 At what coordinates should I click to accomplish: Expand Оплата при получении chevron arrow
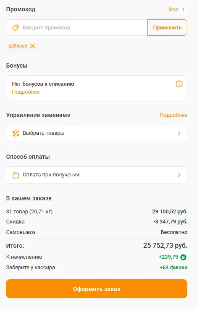coord(179,175)
